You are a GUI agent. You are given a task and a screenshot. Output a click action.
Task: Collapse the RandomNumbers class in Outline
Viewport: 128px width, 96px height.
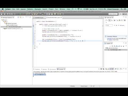pyautogui.click(x=106, y=48)
